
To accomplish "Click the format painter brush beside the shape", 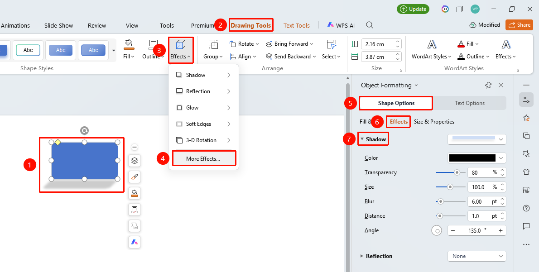I will point(135,177).
